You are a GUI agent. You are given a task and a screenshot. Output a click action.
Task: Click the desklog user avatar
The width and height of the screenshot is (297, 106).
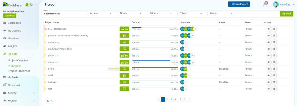pyautogui.click(x=276, y=4)
